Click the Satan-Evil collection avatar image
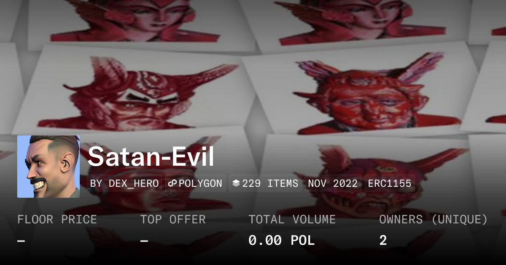The image size is (506, 265). (x=48, y=167)
